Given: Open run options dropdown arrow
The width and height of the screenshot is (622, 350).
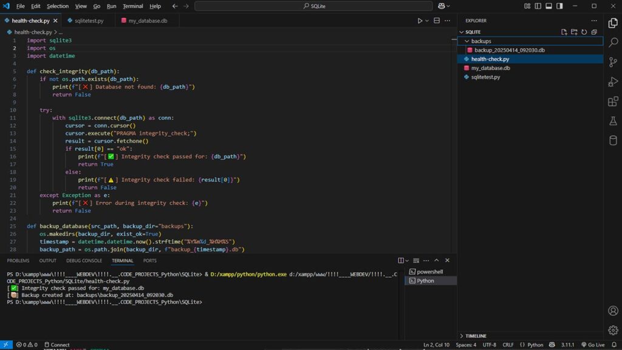Looking at the screenshot, I should click(427, 21).
